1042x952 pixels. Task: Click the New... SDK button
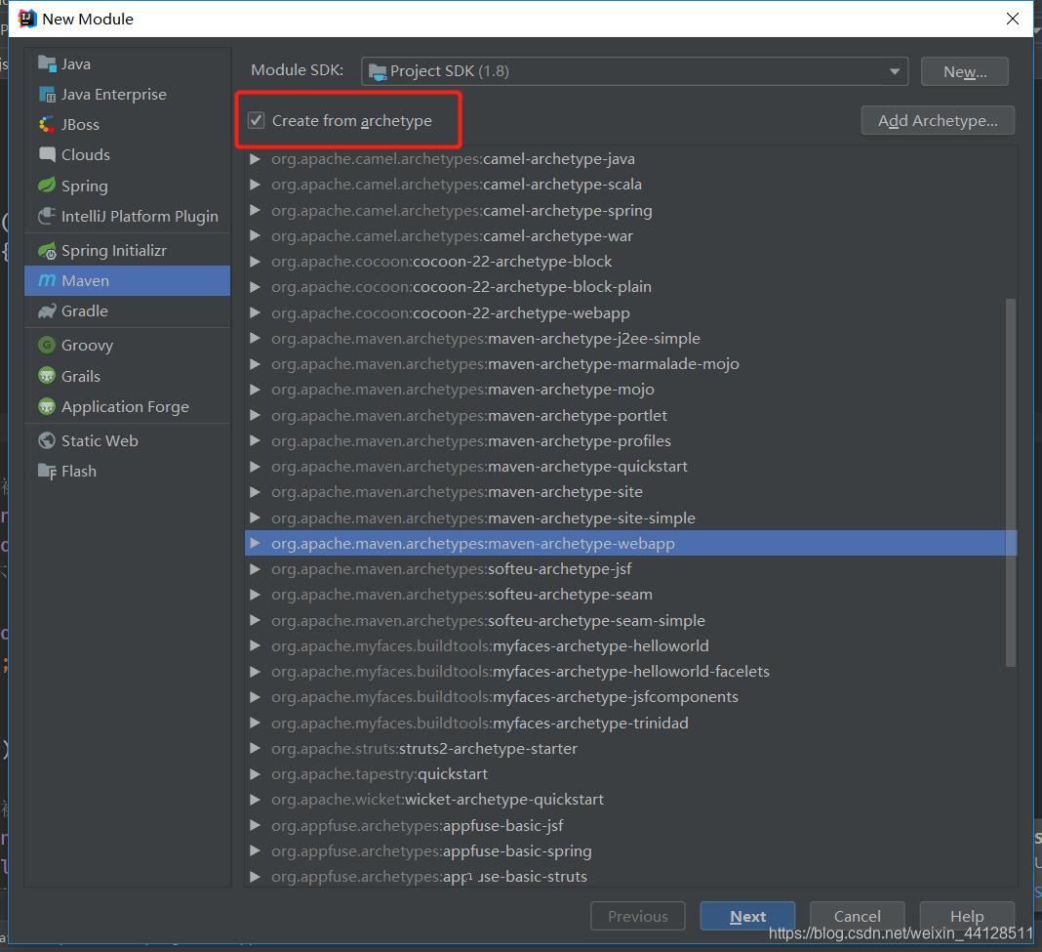[964, 71]
